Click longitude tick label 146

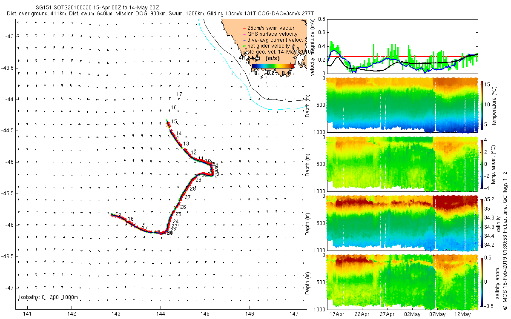250,314
